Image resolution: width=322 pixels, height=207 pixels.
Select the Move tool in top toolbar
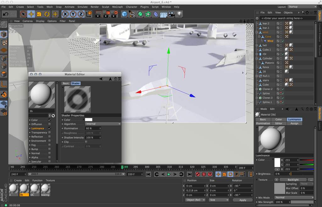[x=31, y=14]
